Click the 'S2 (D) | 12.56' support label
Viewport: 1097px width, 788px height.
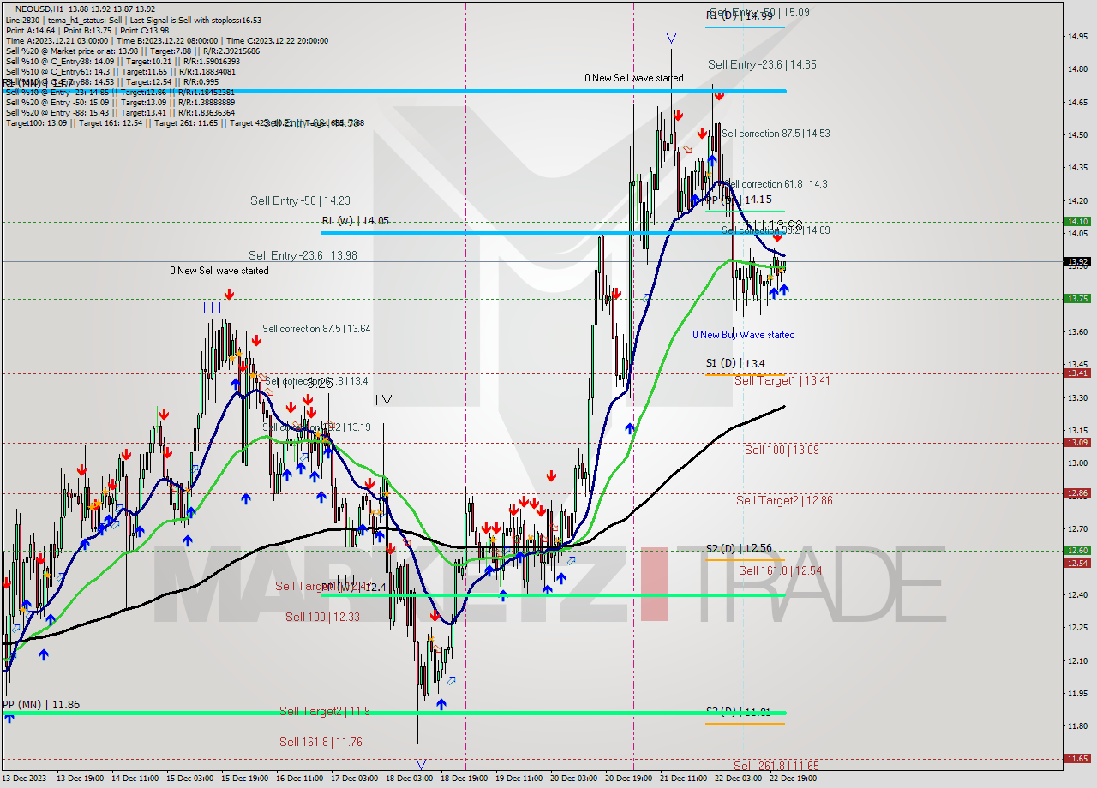click(739, 548)
